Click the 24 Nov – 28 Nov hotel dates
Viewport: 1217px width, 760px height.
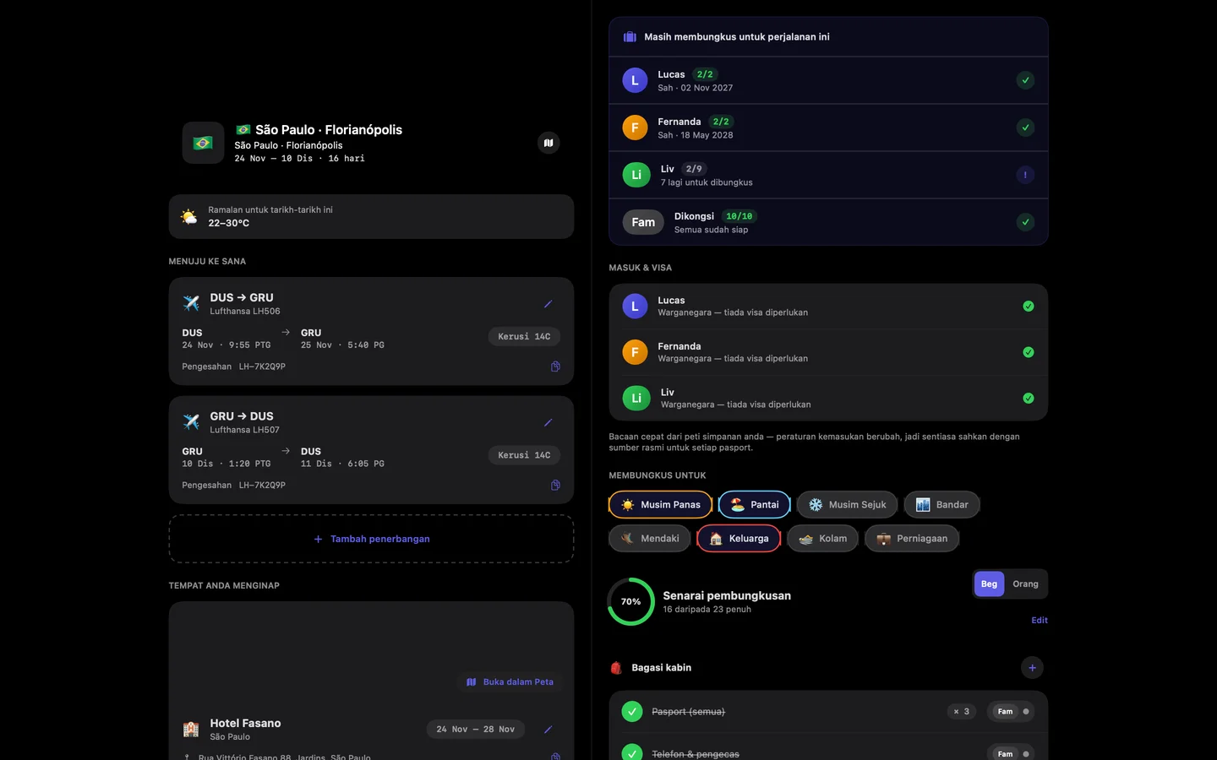476,730
